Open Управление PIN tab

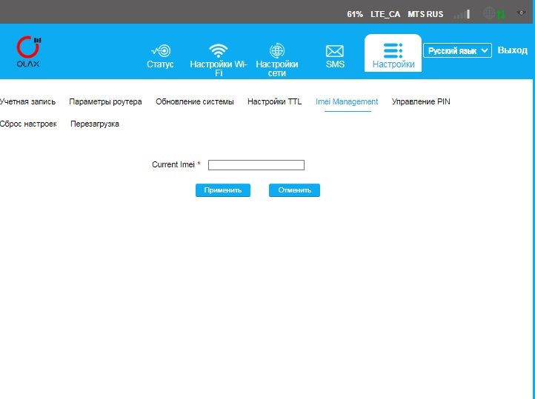(x=420, y=101)
